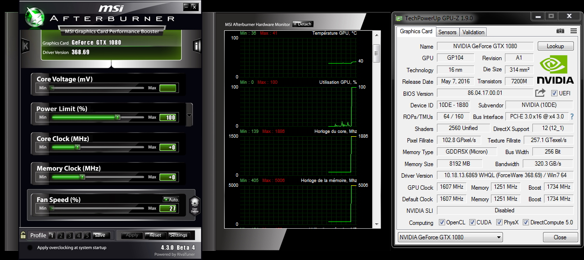Viewport: 584px width, 260px height.
Task: Click the Fan Speed slider track
Action: [x=98, y=208]
